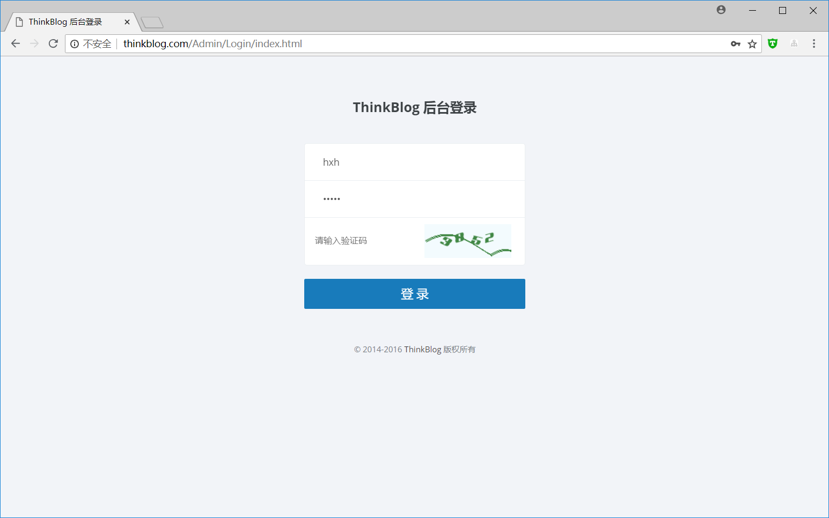The height and width of the screenshot is (518, 829).
Task: Minimize the browser window
Action: (x=752, y=10)
